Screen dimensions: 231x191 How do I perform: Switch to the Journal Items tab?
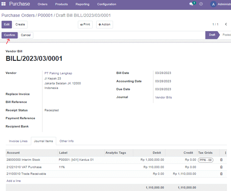[43, 141]
